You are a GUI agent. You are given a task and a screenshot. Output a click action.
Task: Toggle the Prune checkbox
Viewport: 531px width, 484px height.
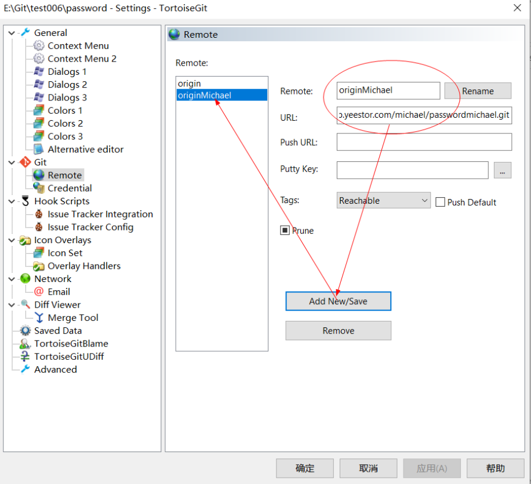tap(285, 230)
